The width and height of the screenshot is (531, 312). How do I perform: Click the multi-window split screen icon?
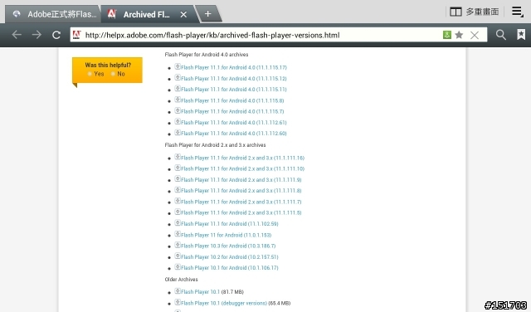point(455,12)
